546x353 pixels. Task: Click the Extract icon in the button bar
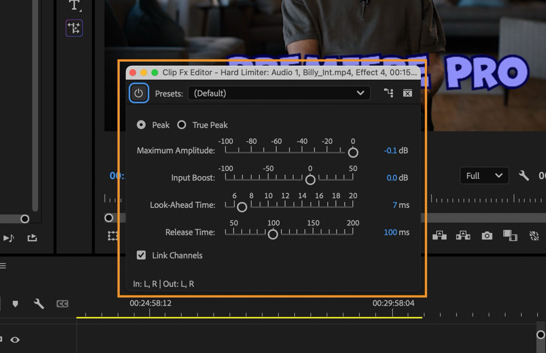pos(463,235)
